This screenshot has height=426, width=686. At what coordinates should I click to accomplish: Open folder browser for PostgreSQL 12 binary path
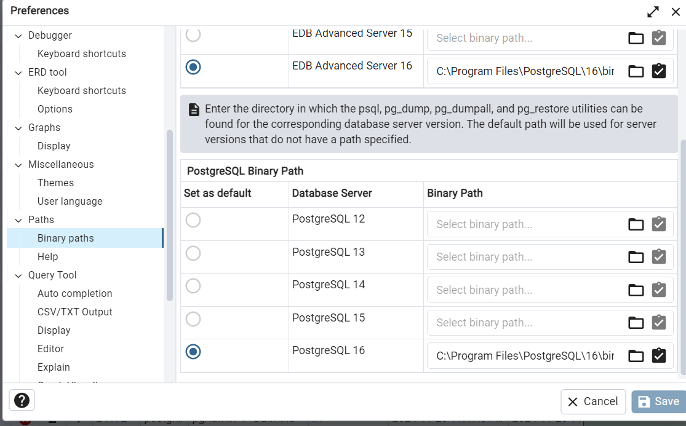click(636, 224)
